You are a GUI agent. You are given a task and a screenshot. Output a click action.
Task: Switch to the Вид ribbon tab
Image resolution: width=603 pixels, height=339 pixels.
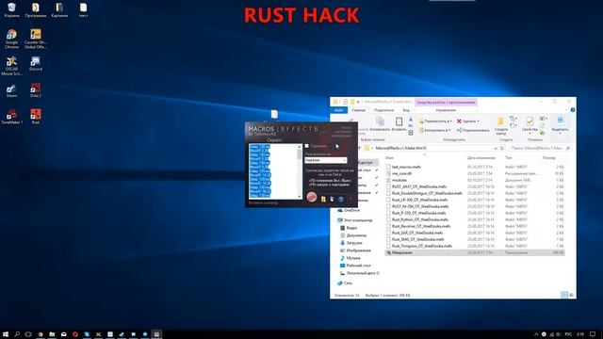click(406, 110)
